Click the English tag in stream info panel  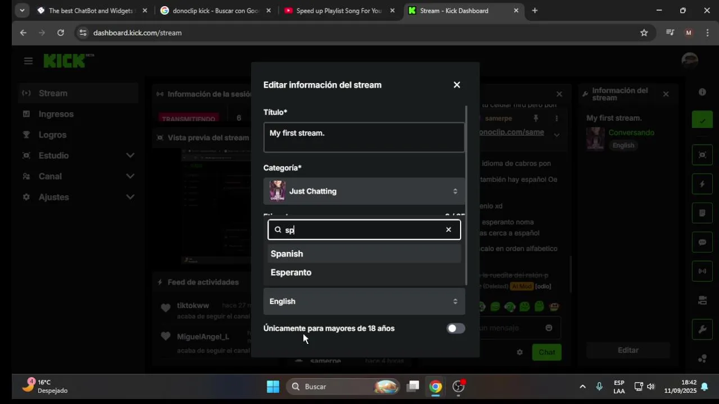624,145
